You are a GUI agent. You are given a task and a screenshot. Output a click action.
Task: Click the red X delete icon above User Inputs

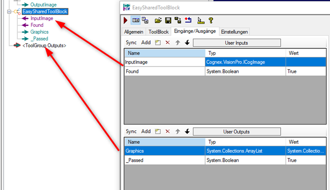167,42
